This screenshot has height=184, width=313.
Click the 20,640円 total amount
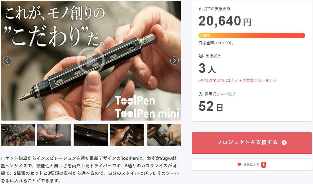[x=225, y=21]
